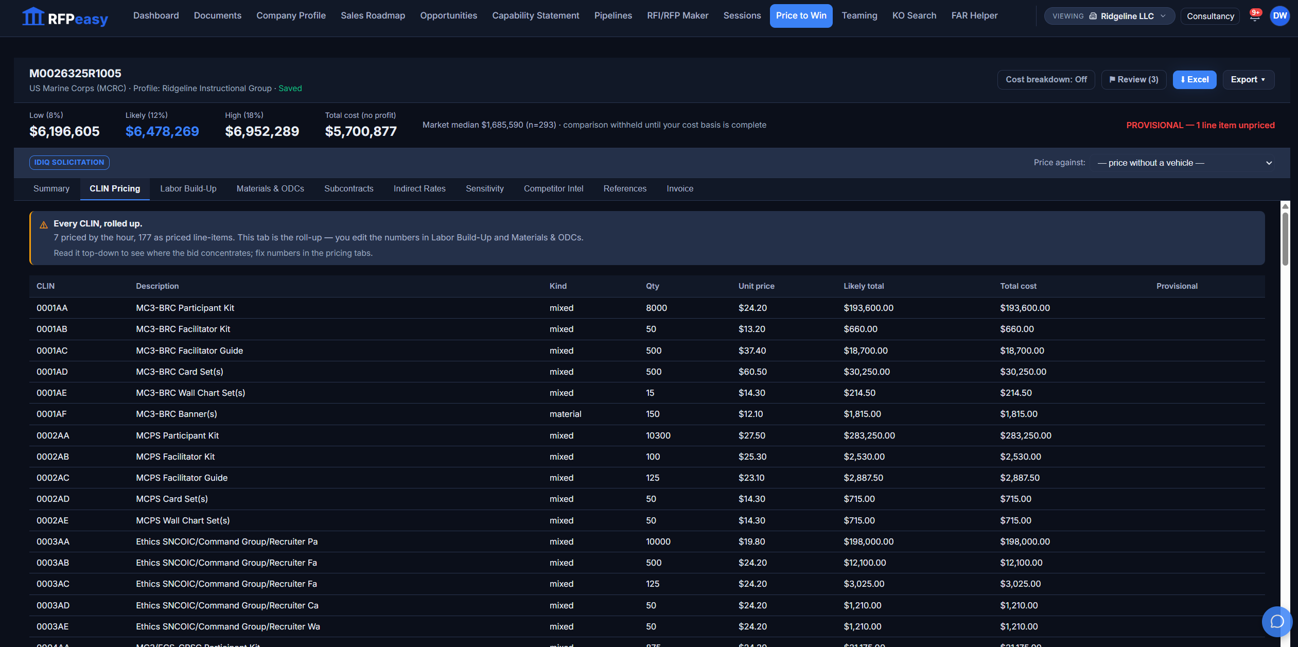Open the Opportunities page

tap(448, 16)
